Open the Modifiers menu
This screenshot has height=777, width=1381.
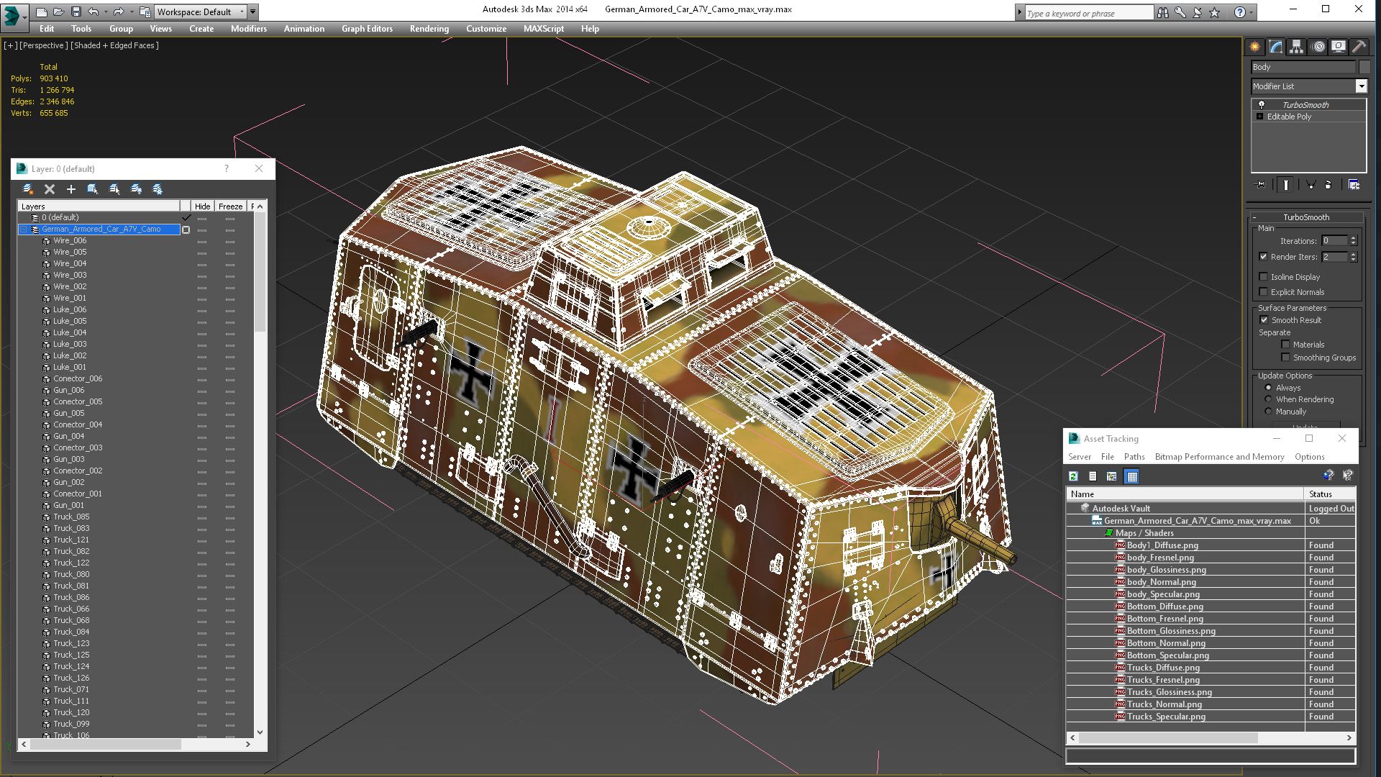(x=249, y=29)
